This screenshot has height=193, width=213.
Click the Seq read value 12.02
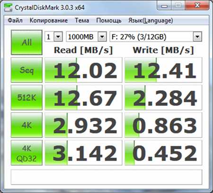pos(83,70)
